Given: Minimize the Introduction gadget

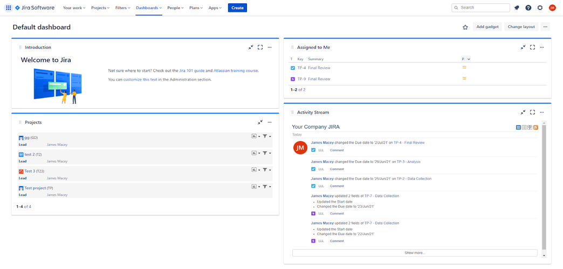Looking at the screenshot, I should click(x=251, y=47).
